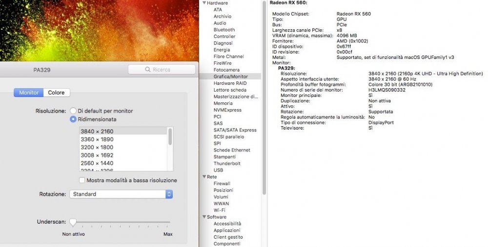Focus the Ricerca search field

click(162, 70)
